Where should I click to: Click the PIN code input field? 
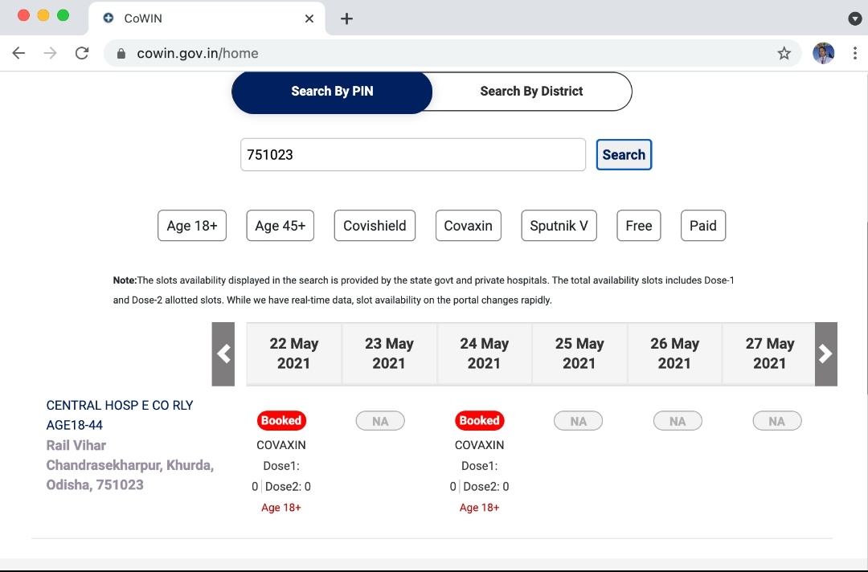click(412, 155)
